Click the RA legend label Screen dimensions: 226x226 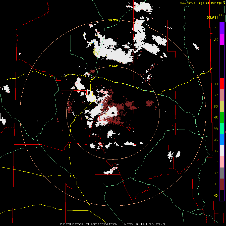215,129
